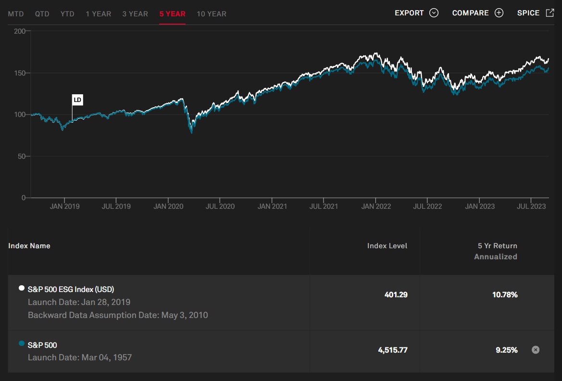Image resolution: width=562 pixels, height=381 pixels.
Task: Select the 5 YEAR tab
Action: (172, 14)
